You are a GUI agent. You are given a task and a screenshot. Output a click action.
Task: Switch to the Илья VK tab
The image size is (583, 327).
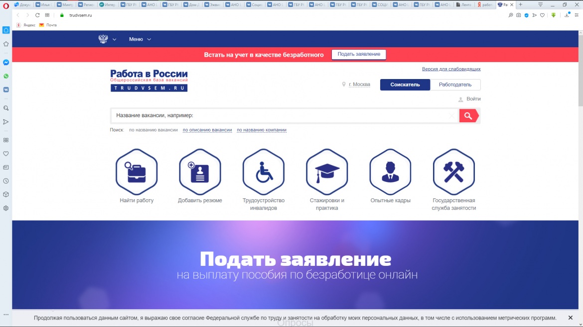(43, 4)
